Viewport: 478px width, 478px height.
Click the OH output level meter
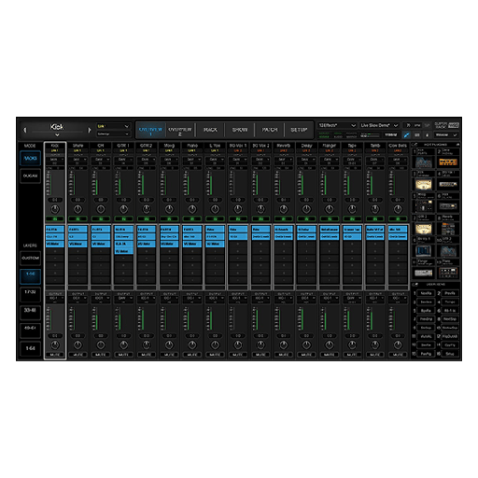94,319
